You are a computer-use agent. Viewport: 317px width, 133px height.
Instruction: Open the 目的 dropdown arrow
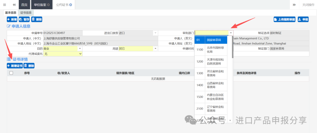(80, 49)
